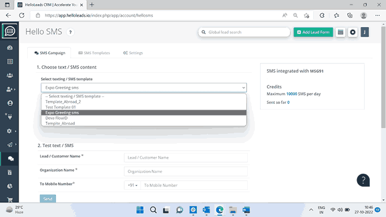Click the help question mark beside Hello SMS
Image resolution: width=386 pixels, height=217 pixels.
tap(70, 32)
